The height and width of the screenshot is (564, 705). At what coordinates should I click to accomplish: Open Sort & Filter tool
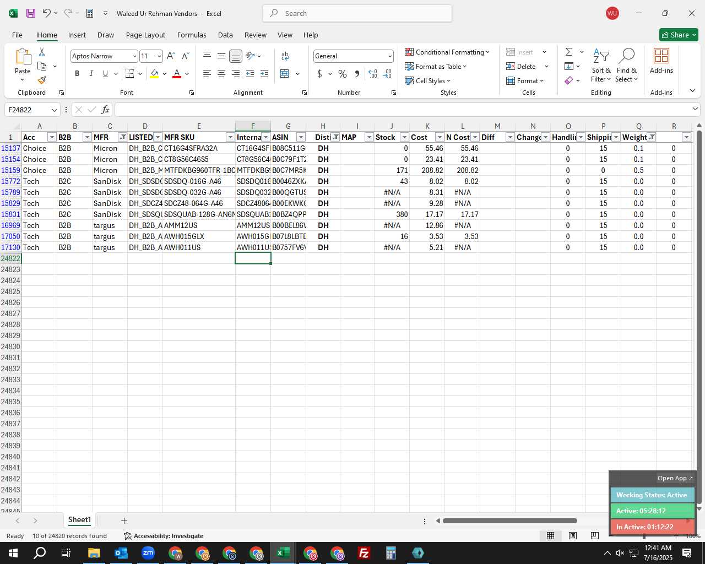click(x=601, y=65)
